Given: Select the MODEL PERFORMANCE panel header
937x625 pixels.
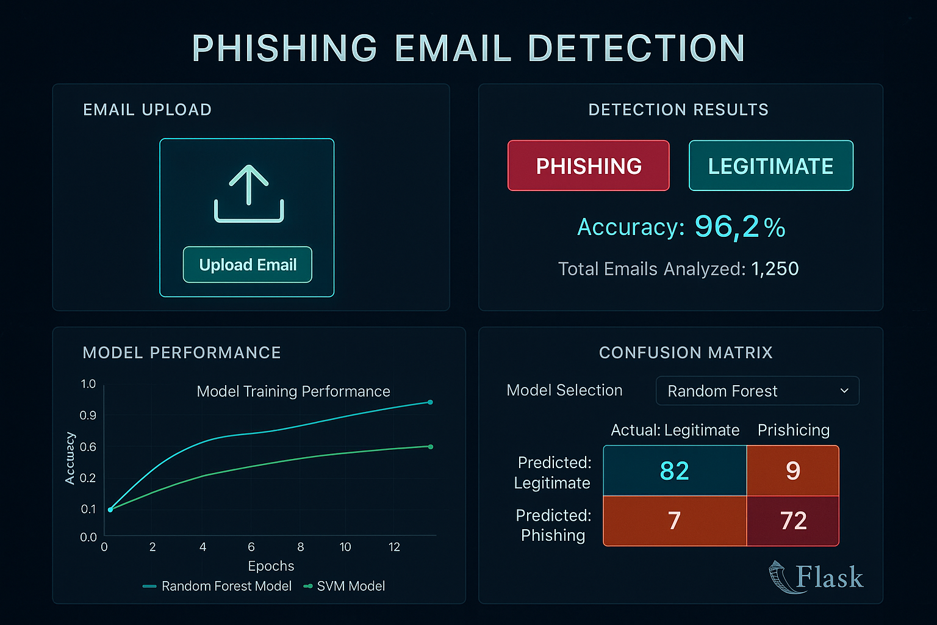Looking at the screenshot, I should [182, 353].
